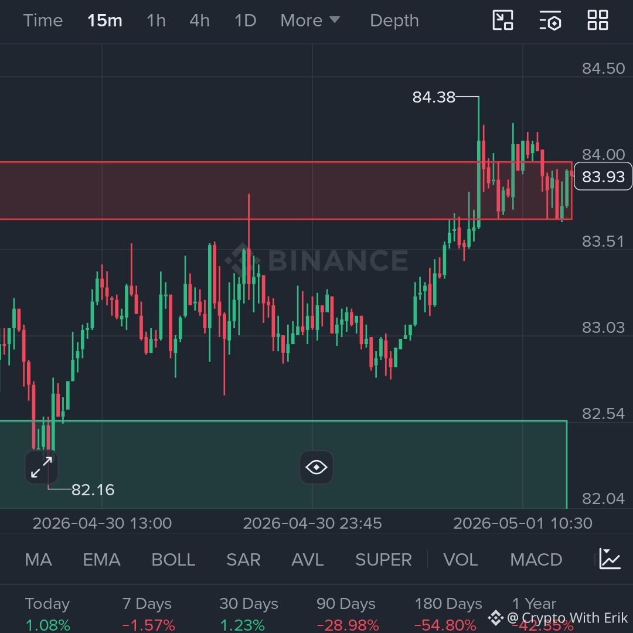633x633 pixels.
Task: Switch to 1D interval
Action: [x=246, y=21]
